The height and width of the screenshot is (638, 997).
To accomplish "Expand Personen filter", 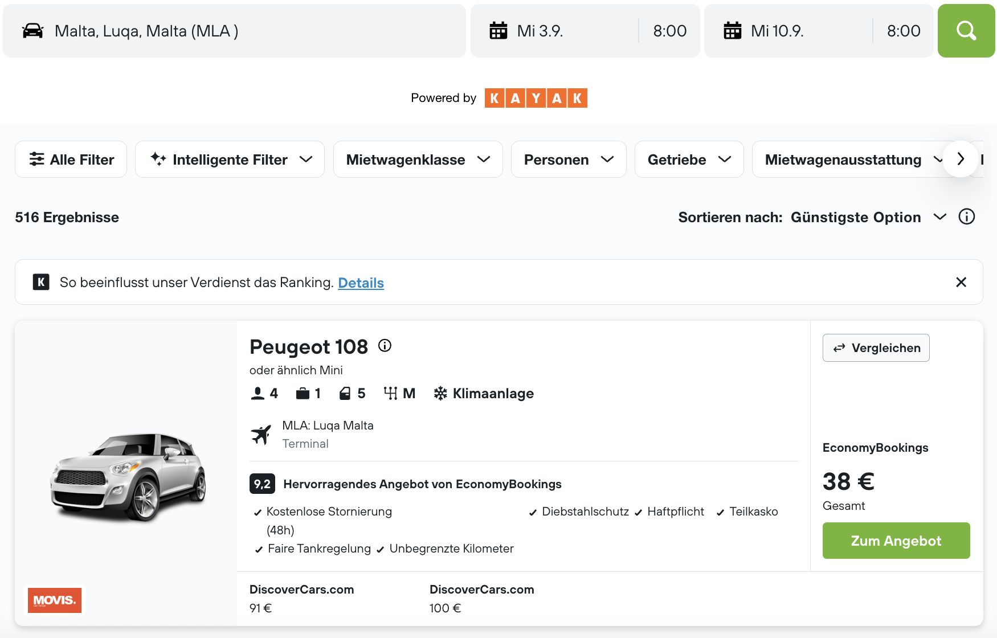I will click(569, 159).
